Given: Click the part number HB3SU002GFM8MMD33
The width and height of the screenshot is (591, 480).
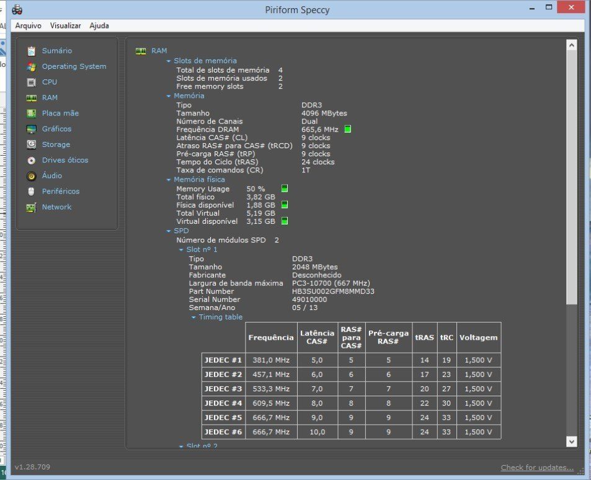Looking at the screenshot, I should point(333,291).
